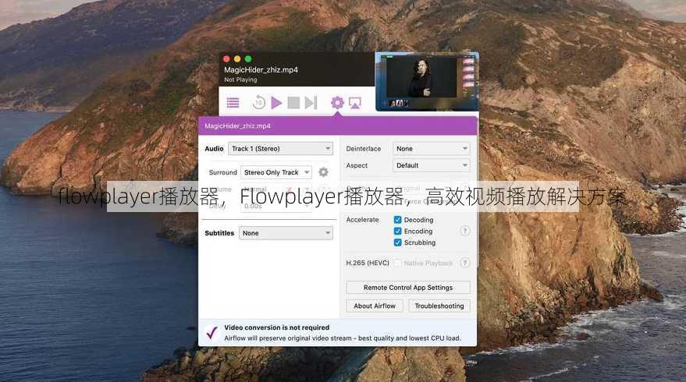Click the Troubleshooting button
The width and height of the screenshot is (686, 382).
coord(439,306)
